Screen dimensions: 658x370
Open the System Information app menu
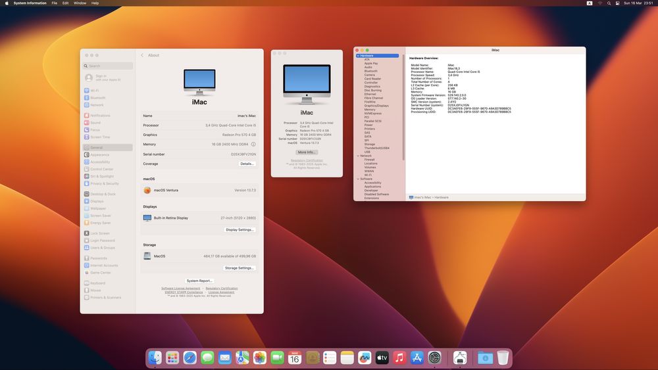30,3
